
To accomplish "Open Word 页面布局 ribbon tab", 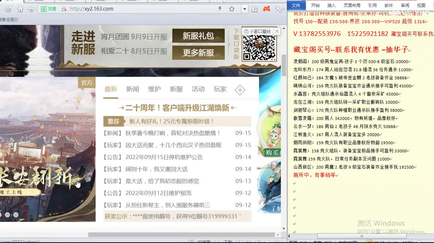I will (x=352, y=5).
